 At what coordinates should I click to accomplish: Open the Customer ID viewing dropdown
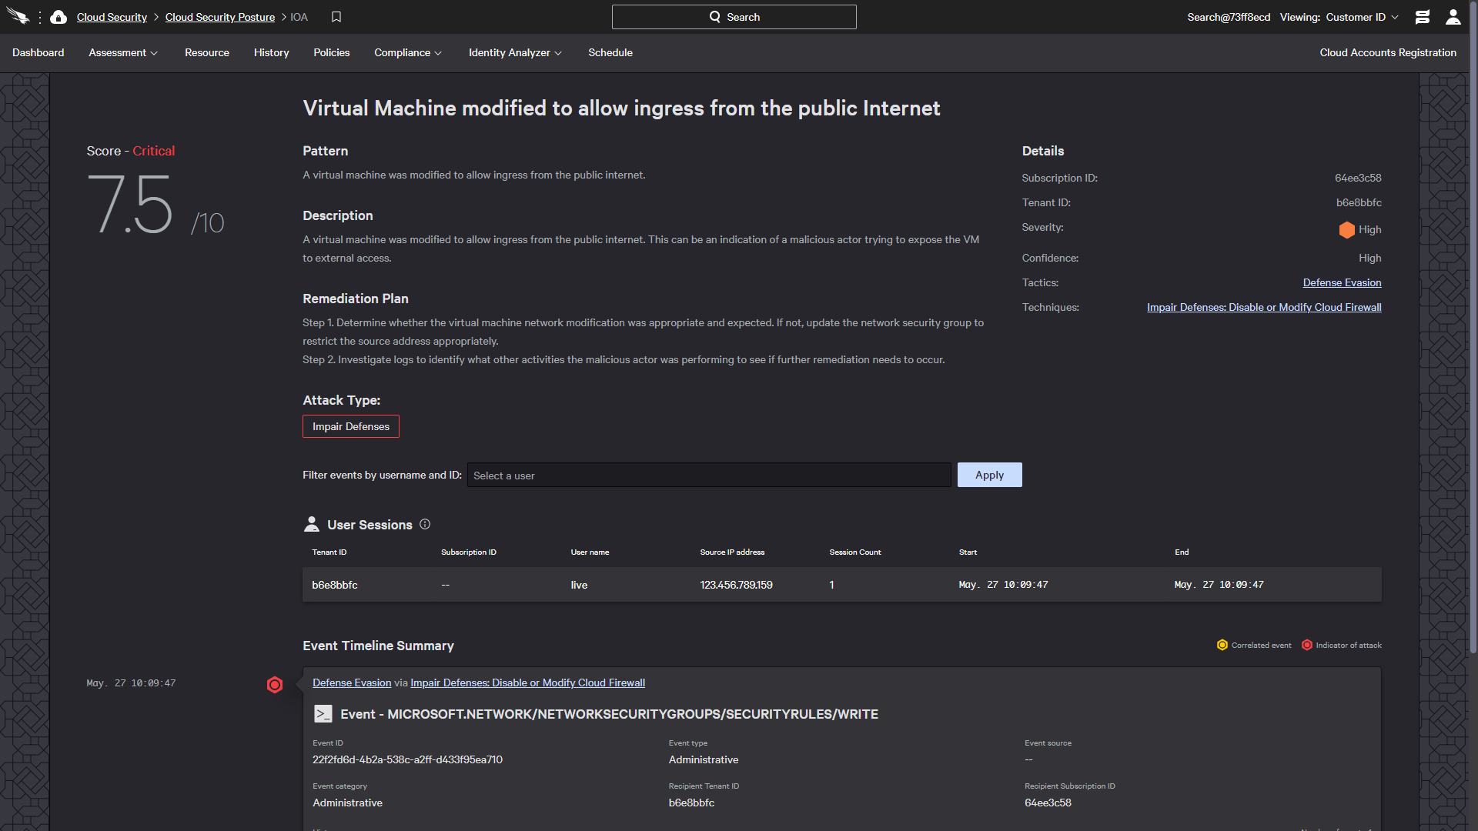(x=1362, y=17)
